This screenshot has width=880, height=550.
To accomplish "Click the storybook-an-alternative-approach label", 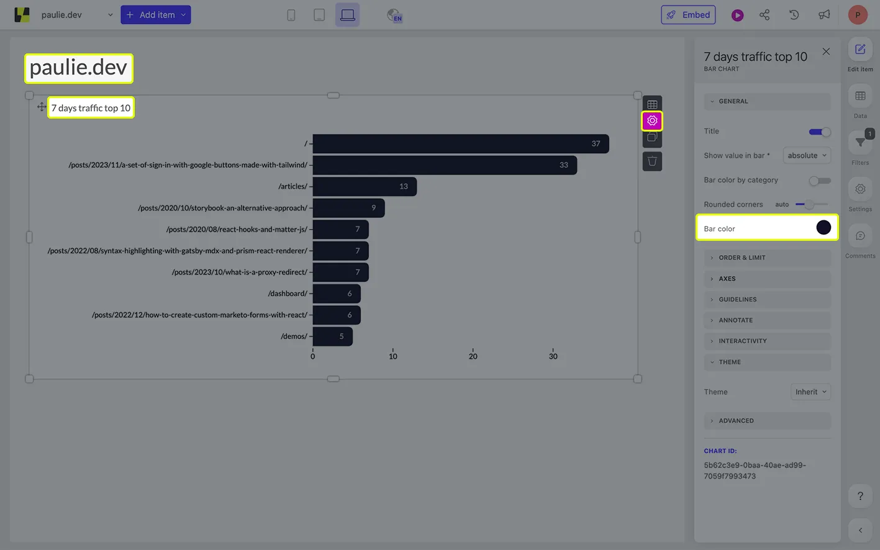I will click(222, 208).
